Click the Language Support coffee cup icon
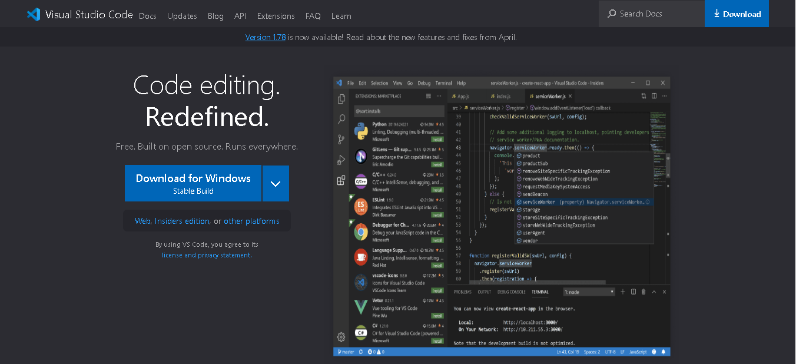 pyautogui.click(x=361, y=257)
